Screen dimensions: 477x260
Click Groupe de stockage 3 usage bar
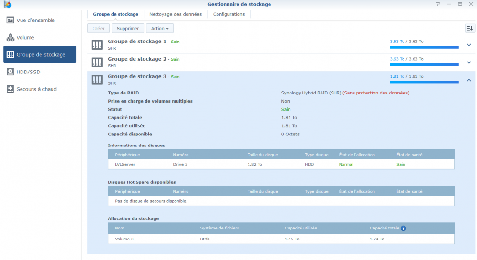click(424, 82)
